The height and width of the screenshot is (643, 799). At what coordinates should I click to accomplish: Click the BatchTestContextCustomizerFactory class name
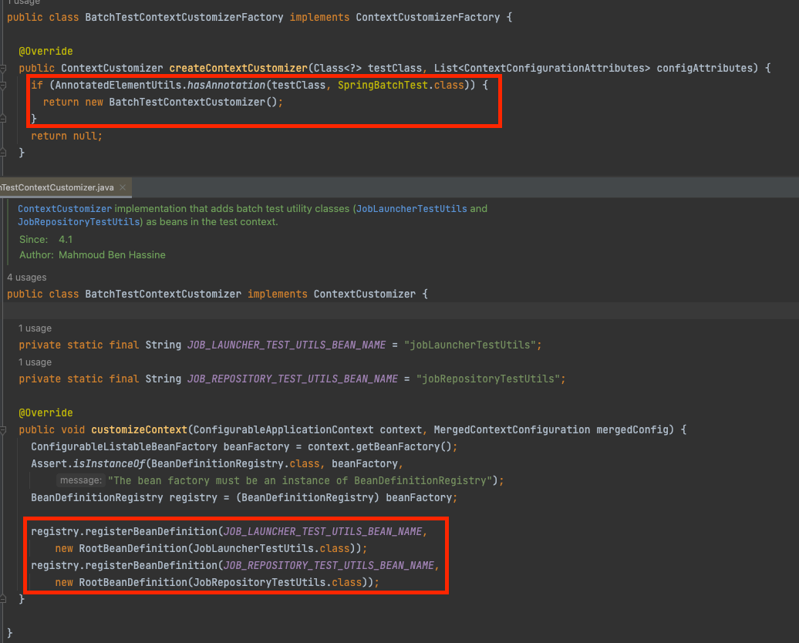point(184,17)
